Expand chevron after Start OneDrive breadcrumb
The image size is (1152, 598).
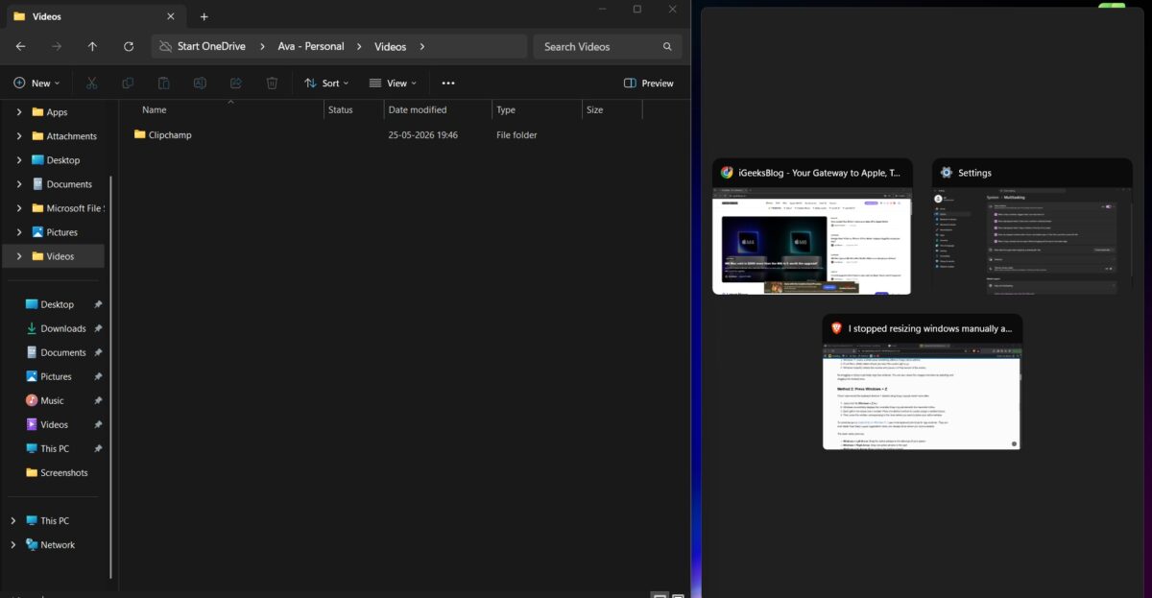[x=262, y=46]
